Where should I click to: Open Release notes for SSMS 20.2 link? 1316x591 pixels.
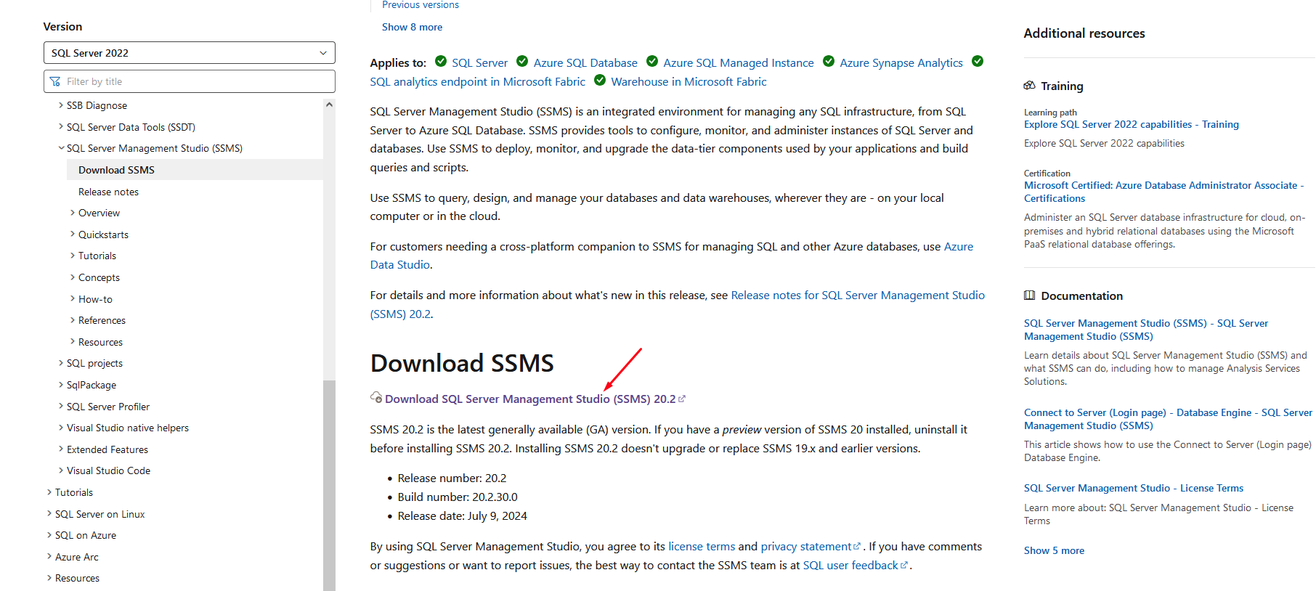click(858, 295)
